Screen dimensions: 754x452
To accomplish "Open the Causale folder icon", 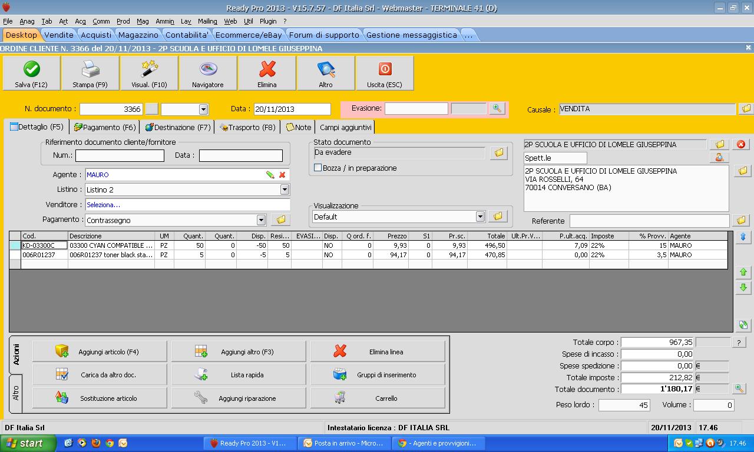I will (746, 109).
